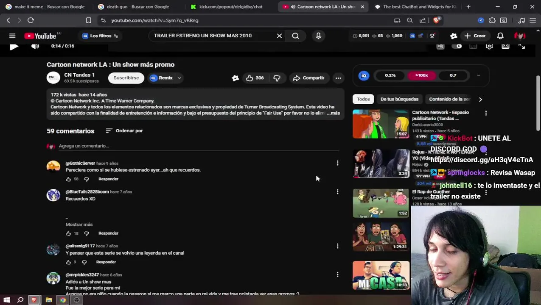Open the account avatar menu
Image resolution: width=541 pixels, height=305 pixels.
(520, 36)
